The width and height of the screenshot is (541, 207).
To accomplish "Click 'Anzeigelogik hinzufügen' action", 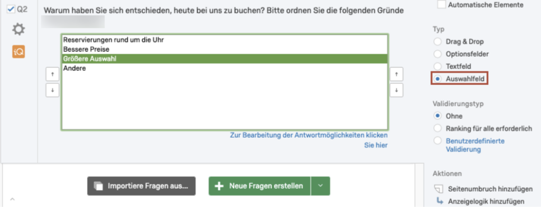I will pos(486,202).
